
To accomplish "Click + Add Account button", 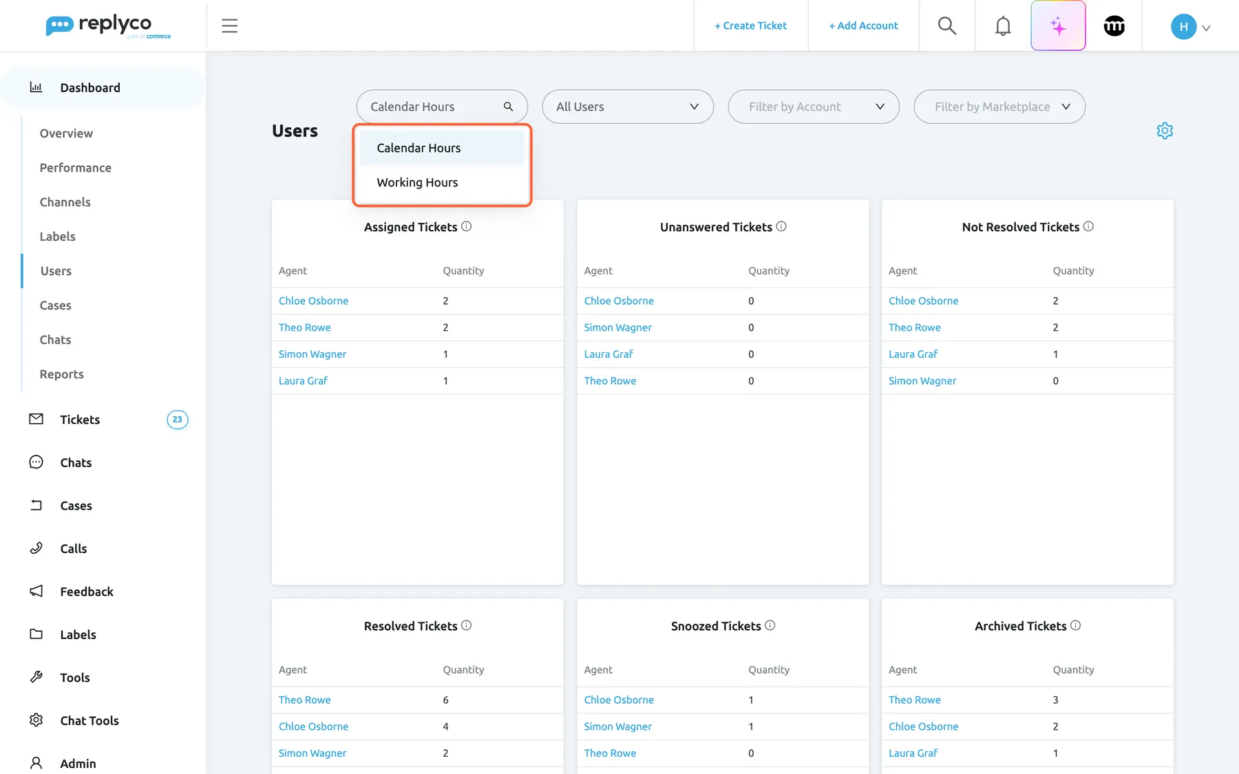I will pyautogui.click(x=863, y=26).
